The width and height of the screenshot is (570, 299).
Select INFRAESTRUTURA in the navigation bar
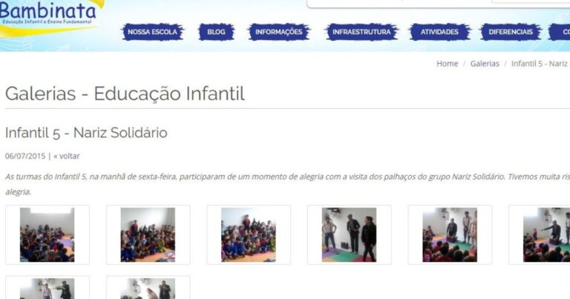pyautogui.click(x=361, y=32)
